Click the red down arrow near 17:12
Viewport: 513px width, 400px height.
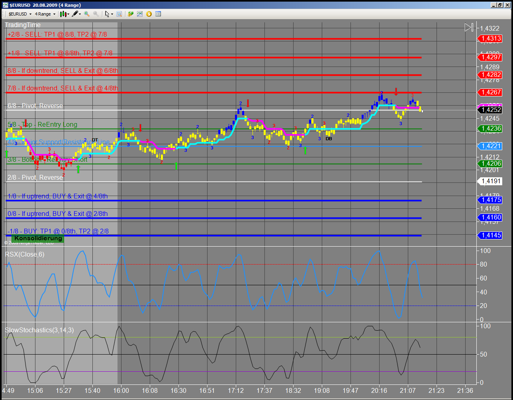pyautogui.click(x=248, y=103)
